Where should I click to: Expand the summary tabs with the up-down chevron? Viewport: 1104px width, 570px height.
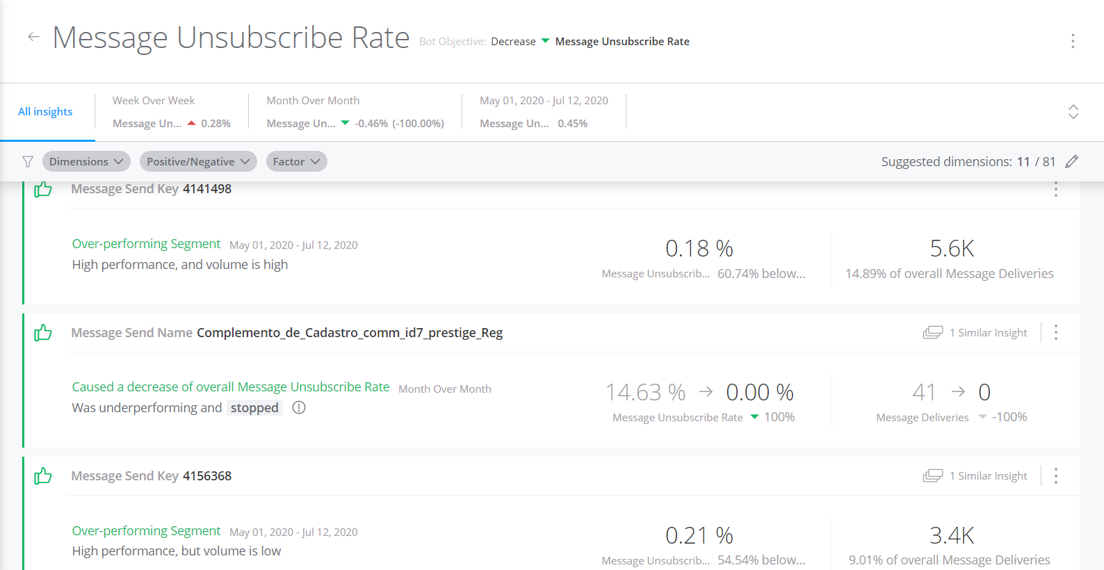[1073, 111]
